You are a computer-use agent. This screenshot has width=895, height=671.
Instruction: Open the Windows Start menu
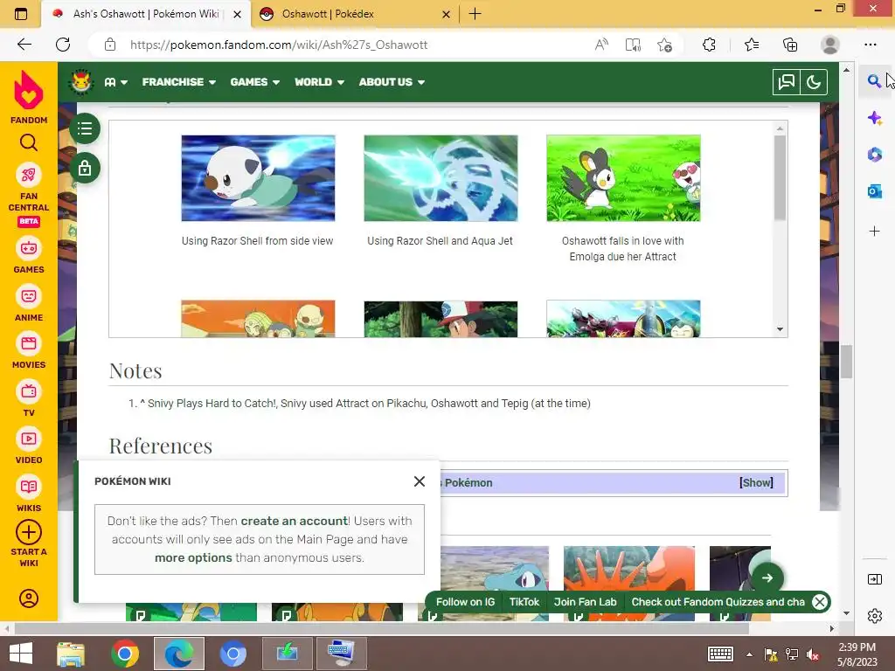21,654
